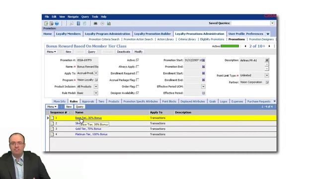Viewport: 318px width, 179px height.
Task: Click the Deactivate button
Action: (x=124, y=52)
